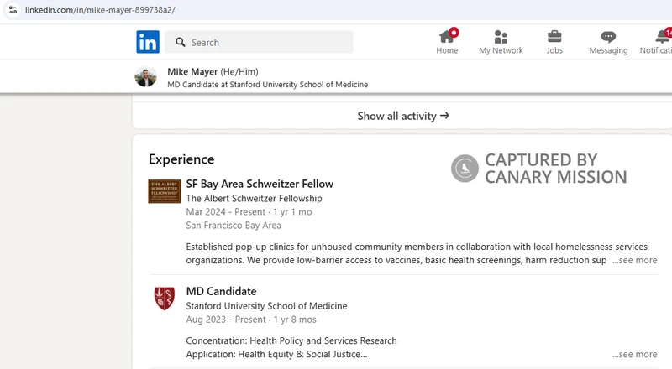672x369 pixels.
Task: Click the Albert Schweitzer Fellowship logo
Action: [x=164, y=191]
